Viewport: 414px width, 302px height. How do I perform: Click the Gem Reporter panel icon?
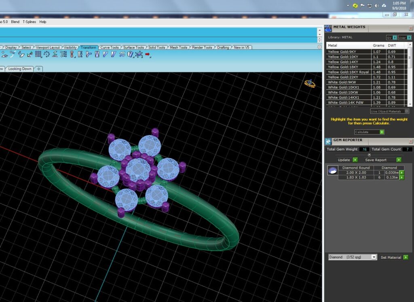(328, 141)
